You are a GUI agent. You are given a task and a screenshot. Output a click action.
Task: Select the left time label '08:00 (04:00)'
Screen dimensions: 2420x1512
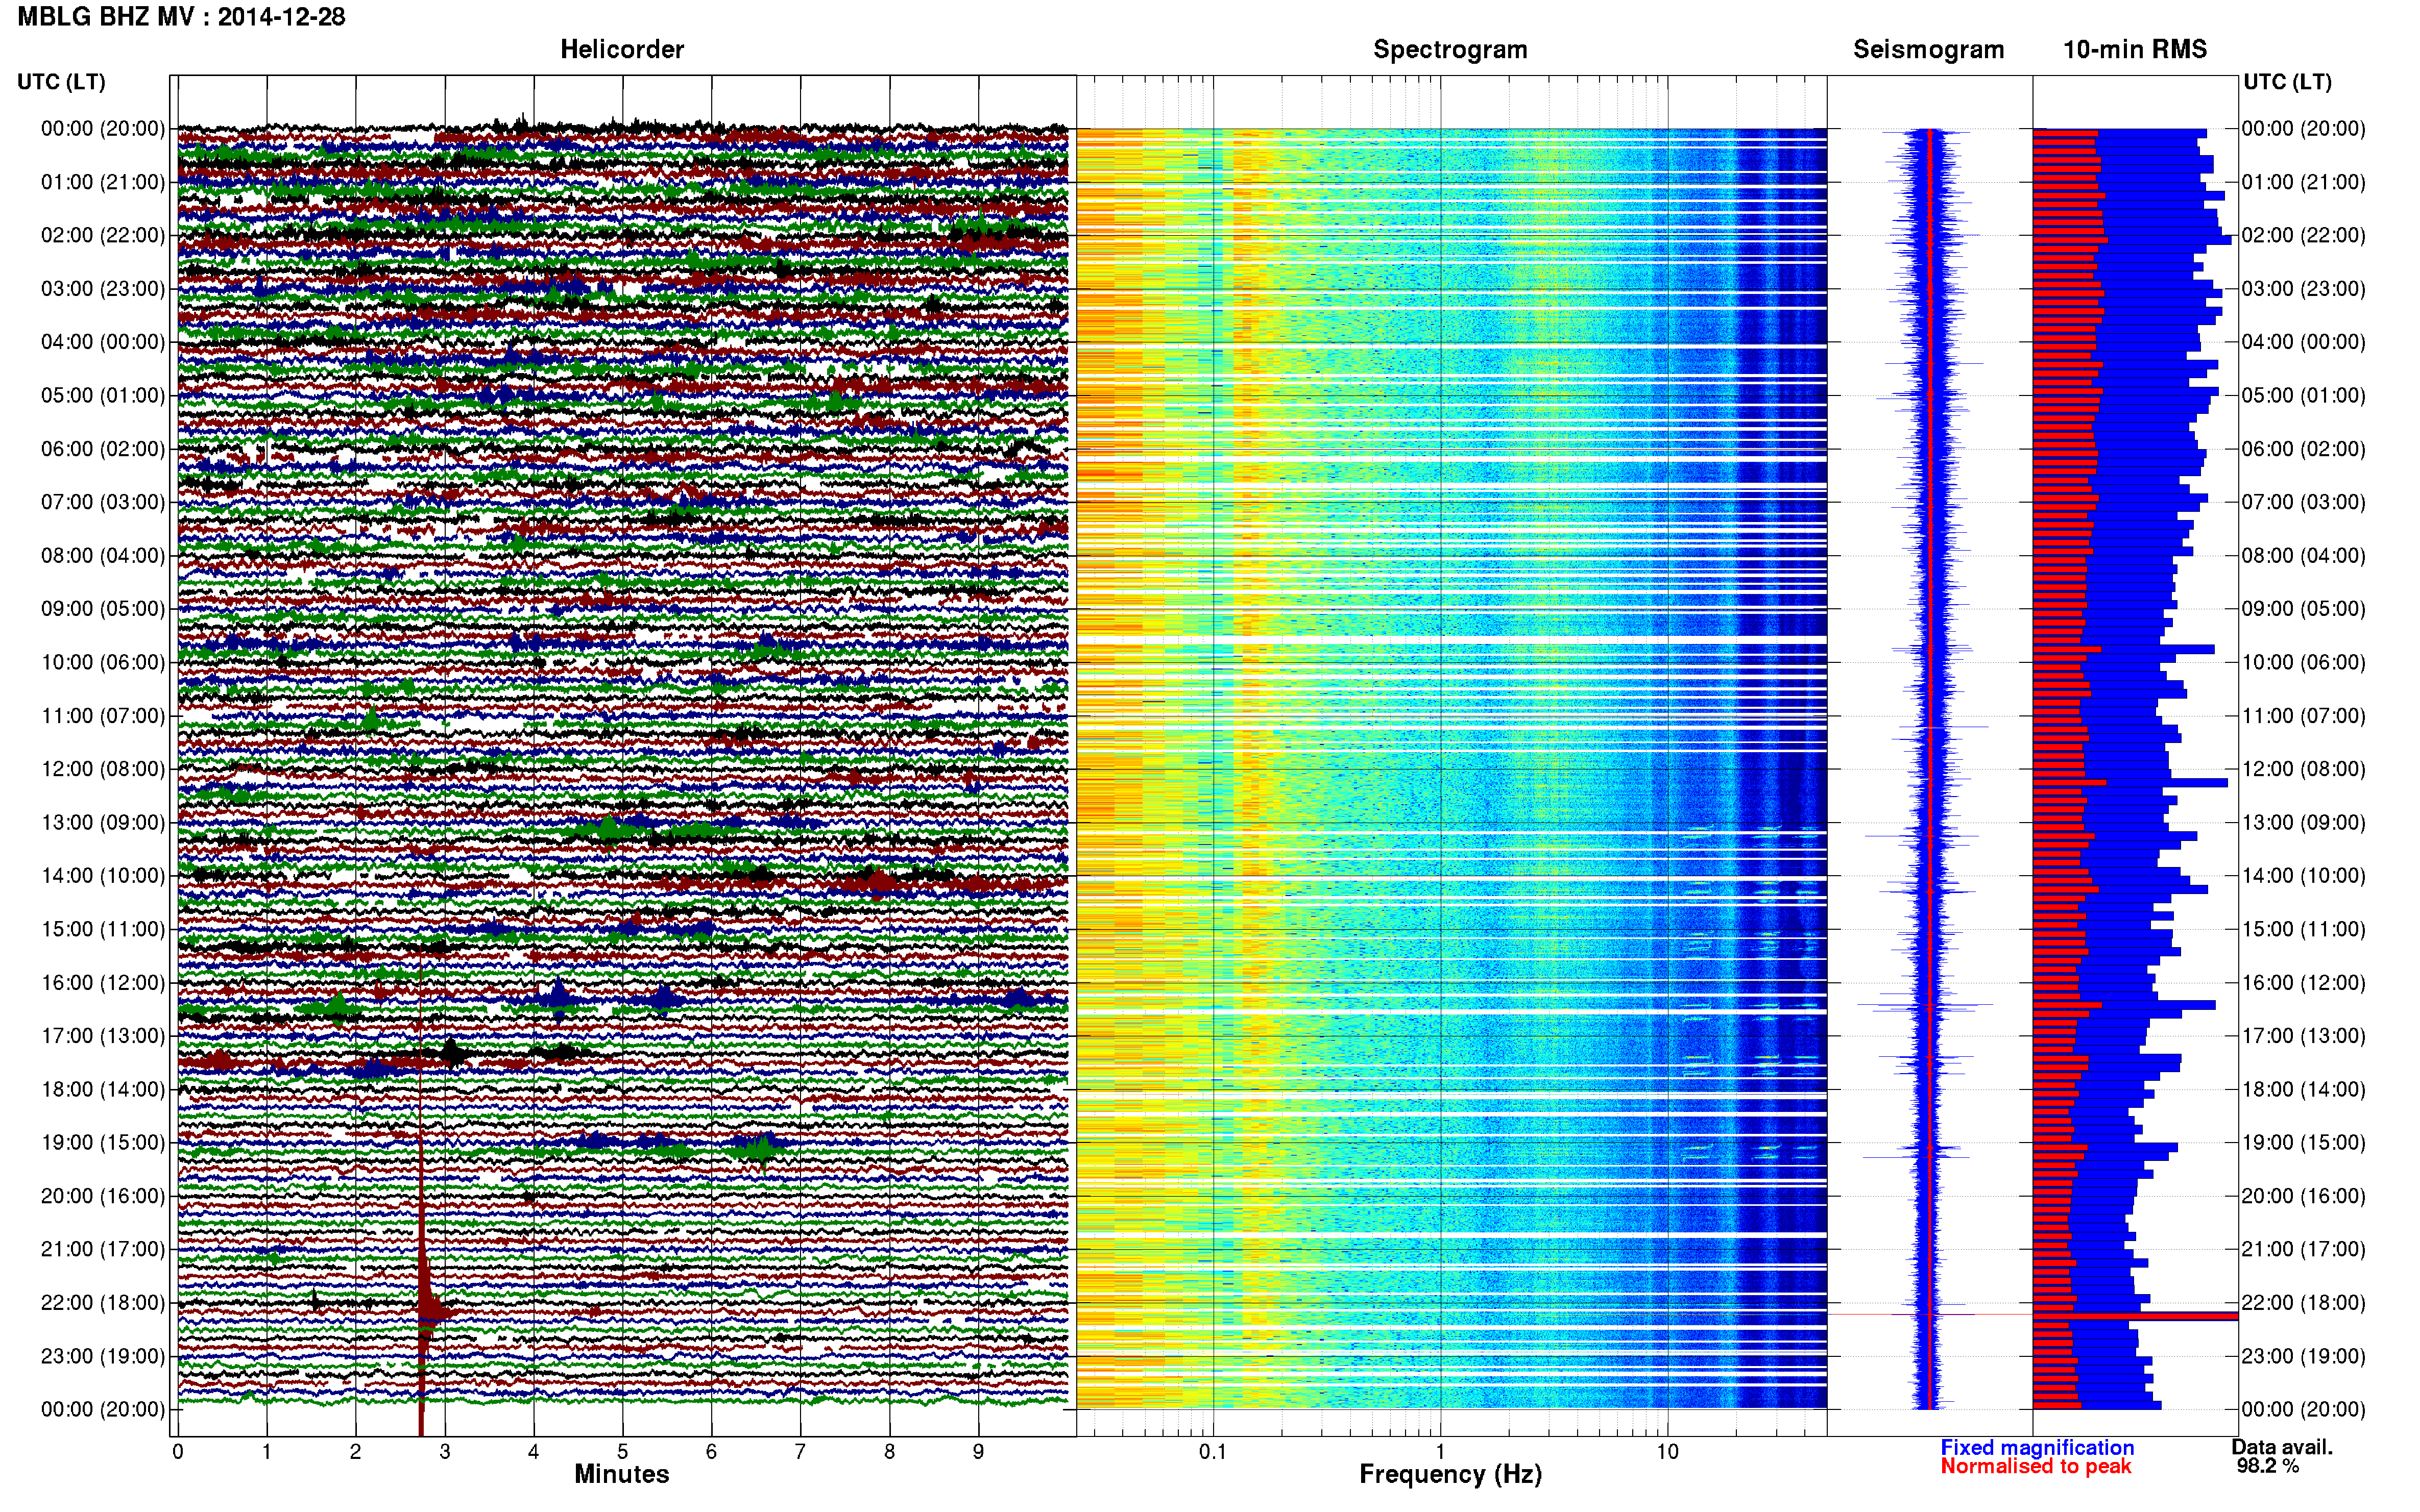pyautogui.click(x=103, y=555)
